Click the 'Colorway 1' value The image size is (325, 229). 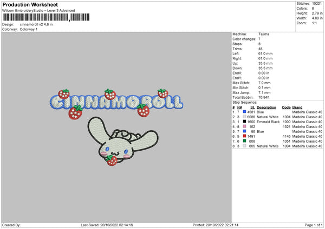[29, 29]
